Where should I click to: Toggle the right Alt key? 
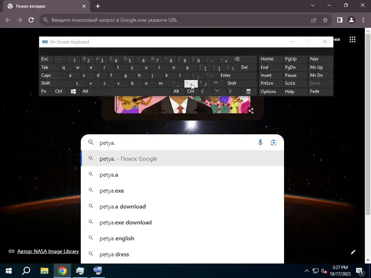178,91
